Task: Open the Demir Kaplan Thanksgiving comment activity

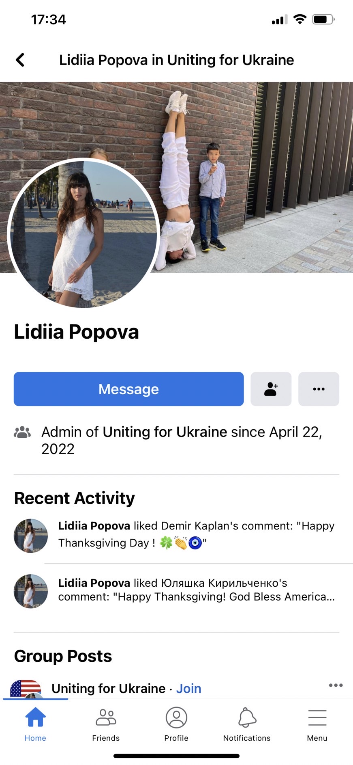Action: tap(197, 534)
